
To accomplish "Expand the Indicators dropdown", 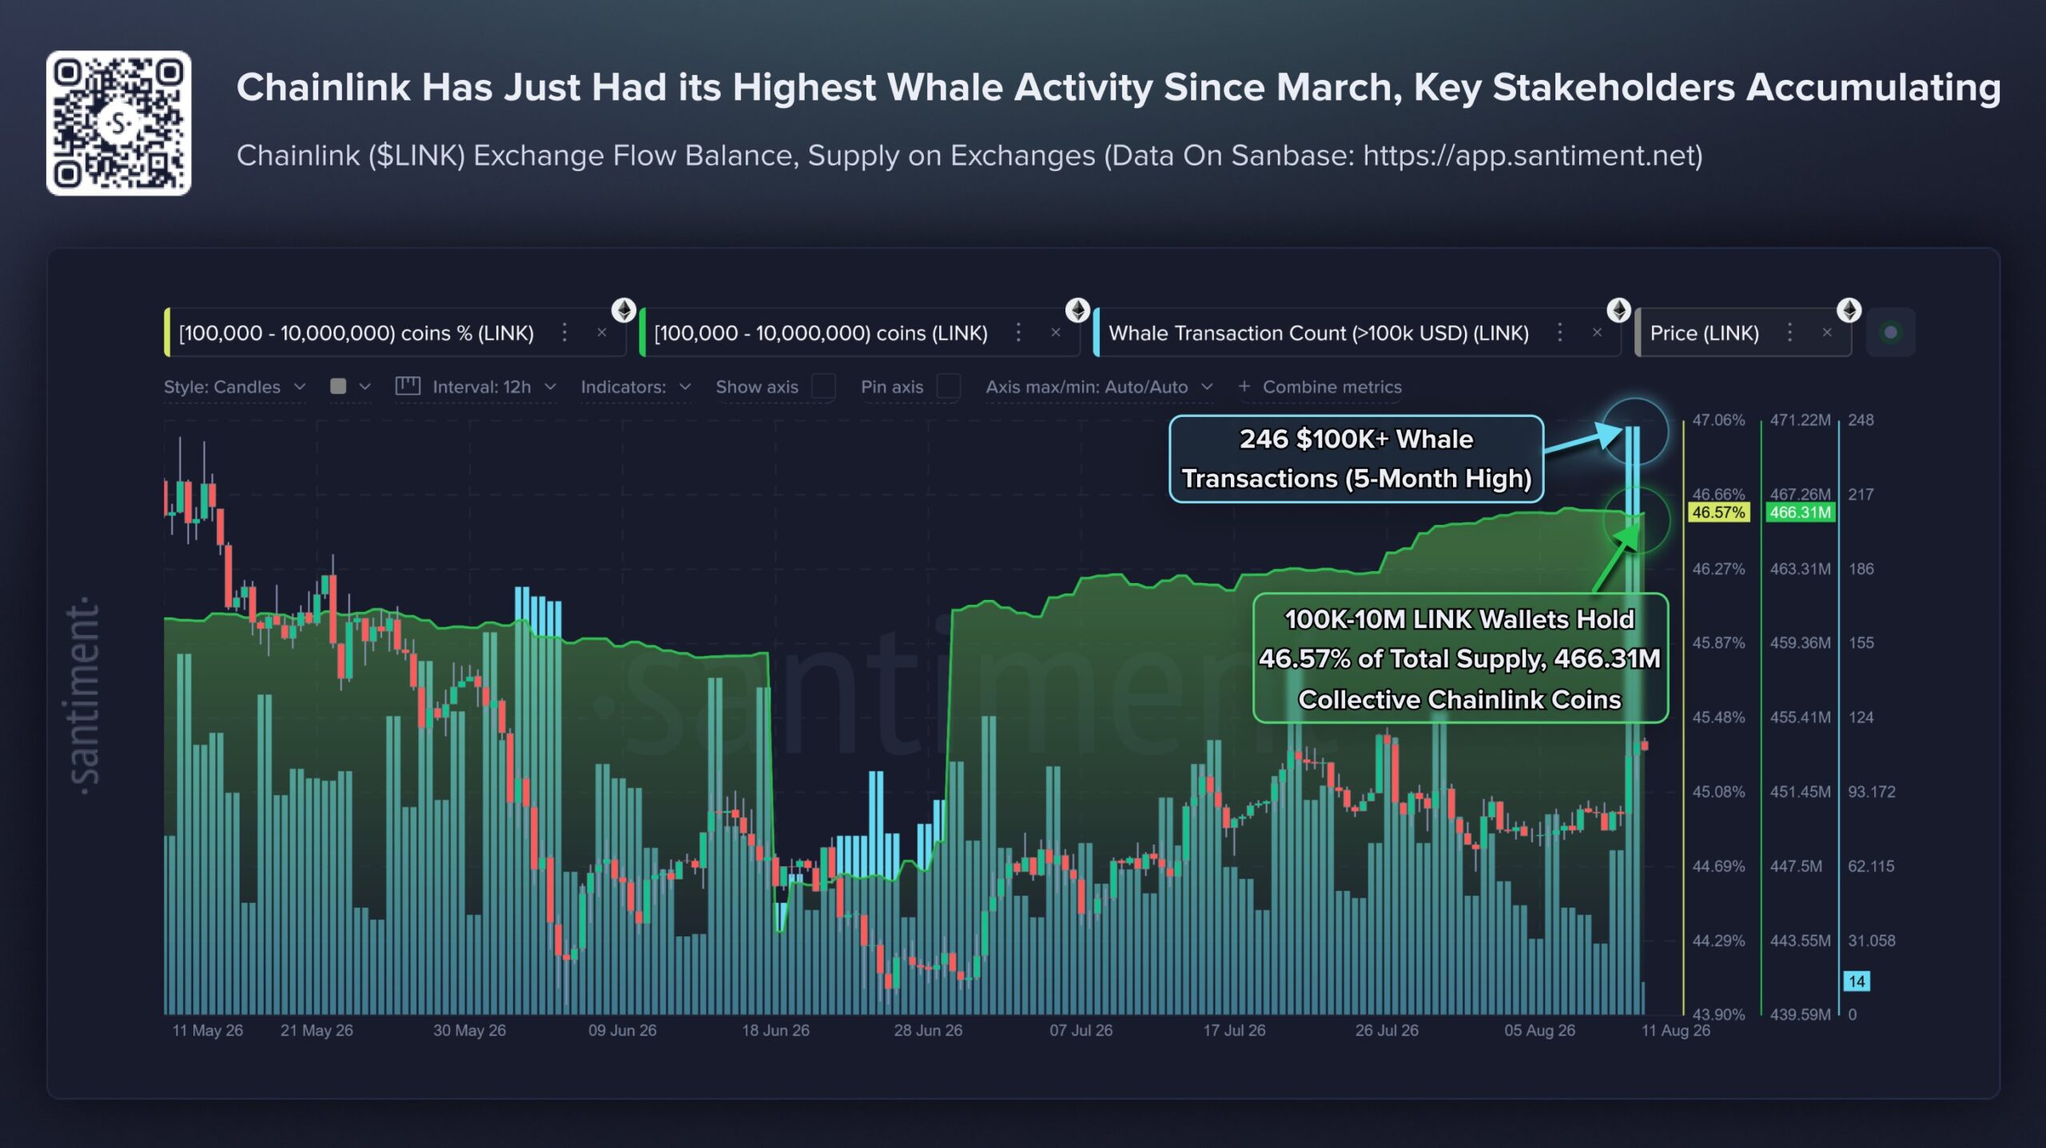I will 636,387.
